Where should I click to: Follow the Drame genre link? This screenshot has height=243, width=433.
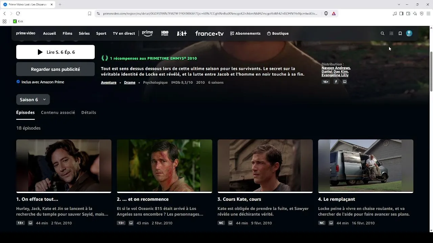click(130, 82)
